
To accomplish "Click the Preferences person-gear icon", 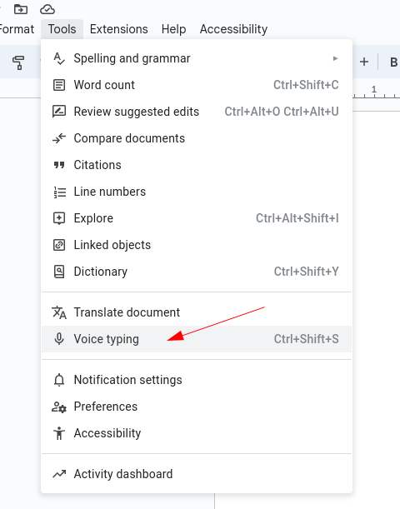I will 59,407.
